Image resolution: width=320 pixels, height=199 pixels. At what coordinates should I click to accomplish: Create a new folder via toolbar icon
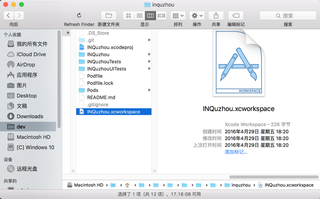pos(109,16)
